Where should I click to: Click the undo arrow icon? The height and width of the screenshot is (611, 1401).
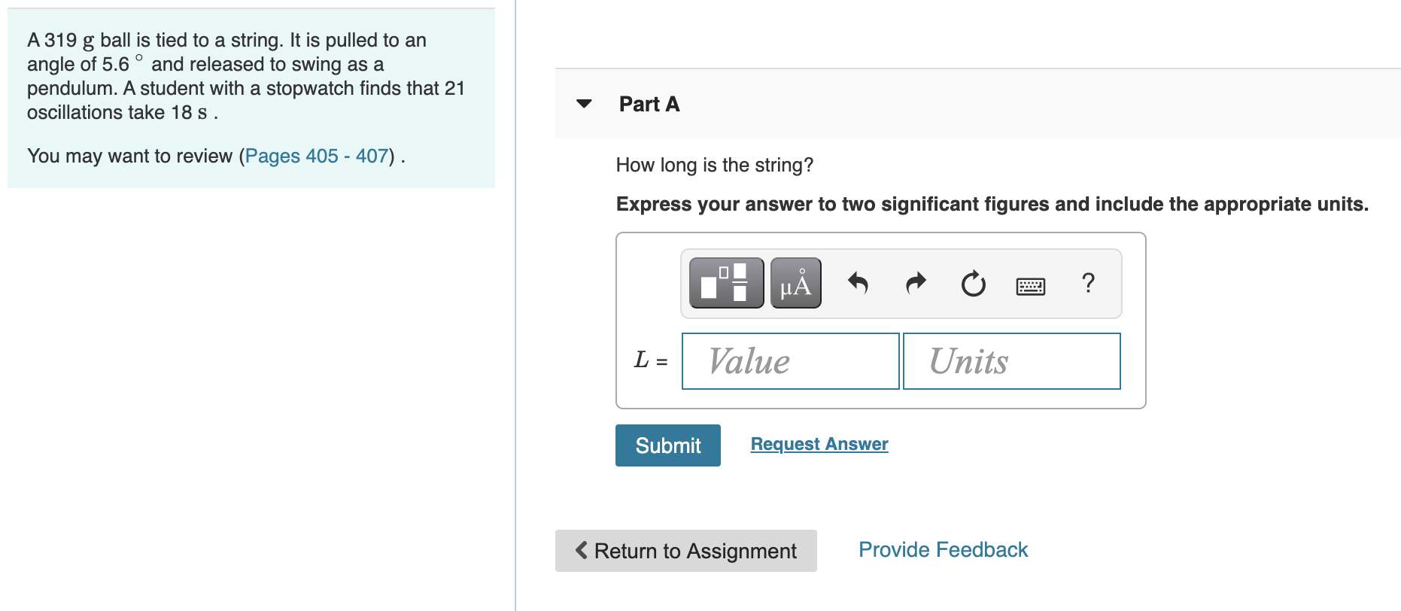click(858, 283)
